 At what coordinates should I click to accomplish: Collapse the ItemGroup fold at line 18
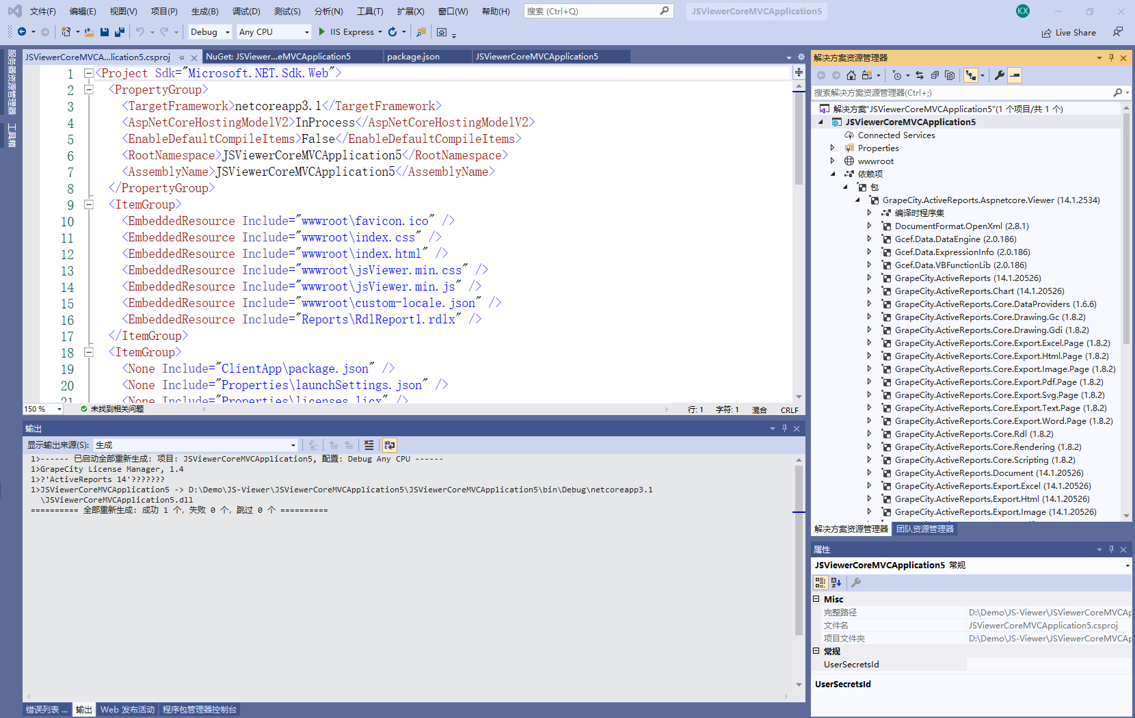click(x=88, y=352)
